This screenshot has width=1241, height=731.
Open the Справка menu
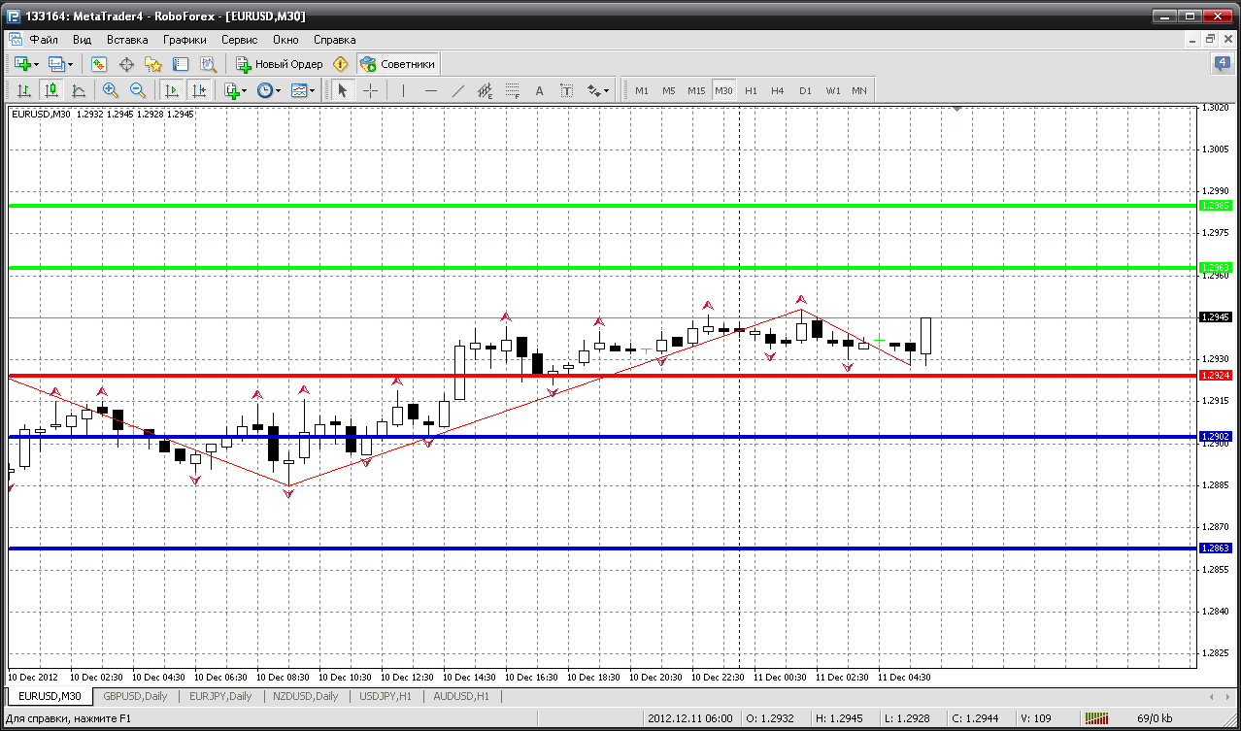click(334, 40)
